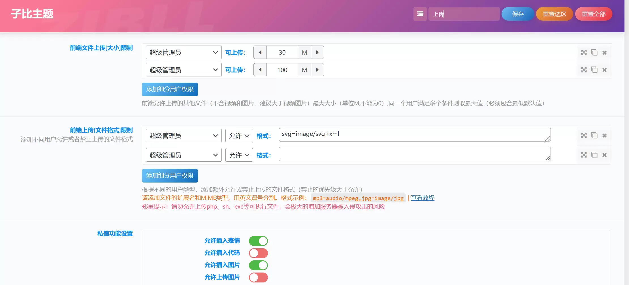Viewport: 629px width, 285px height.
Task: Toggle 允许插入表情 switch
Action: point(258,241)
